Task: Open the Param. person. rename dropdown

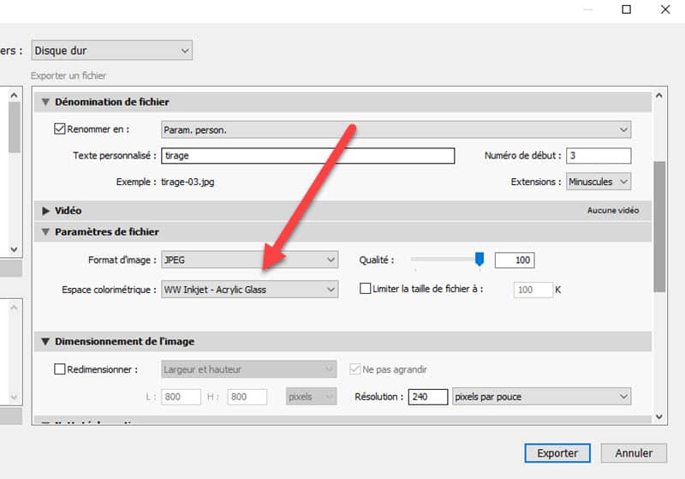Action: coord(396,129)
